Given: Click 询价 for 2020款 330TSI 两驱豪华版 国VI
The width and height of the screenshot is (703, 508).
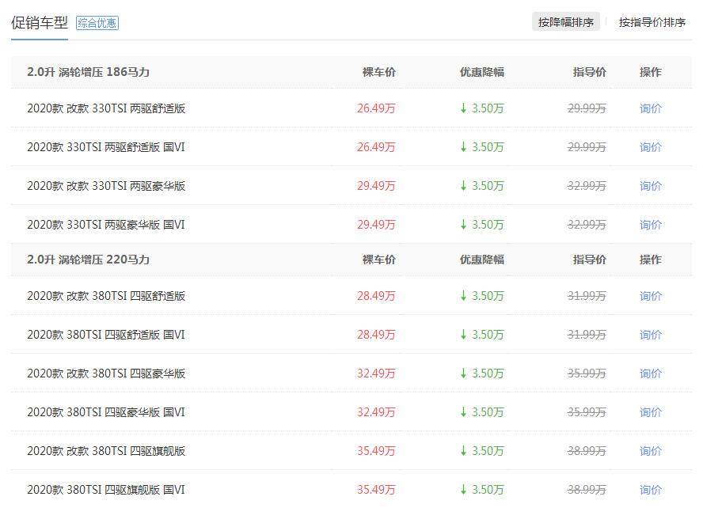Looking at the screenshot, I should 651,225.
